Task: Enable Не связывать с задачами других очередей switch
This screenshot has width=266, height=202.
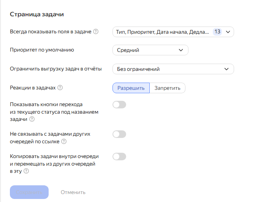Action: point(119,134)
